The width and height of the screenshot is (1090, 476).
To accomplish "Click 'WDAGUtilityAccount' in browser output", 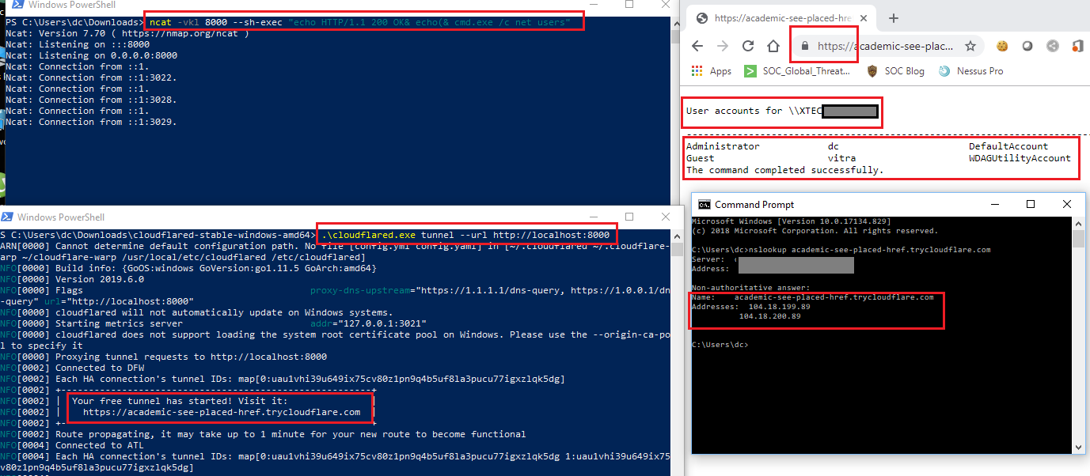I will point(1020,158).
